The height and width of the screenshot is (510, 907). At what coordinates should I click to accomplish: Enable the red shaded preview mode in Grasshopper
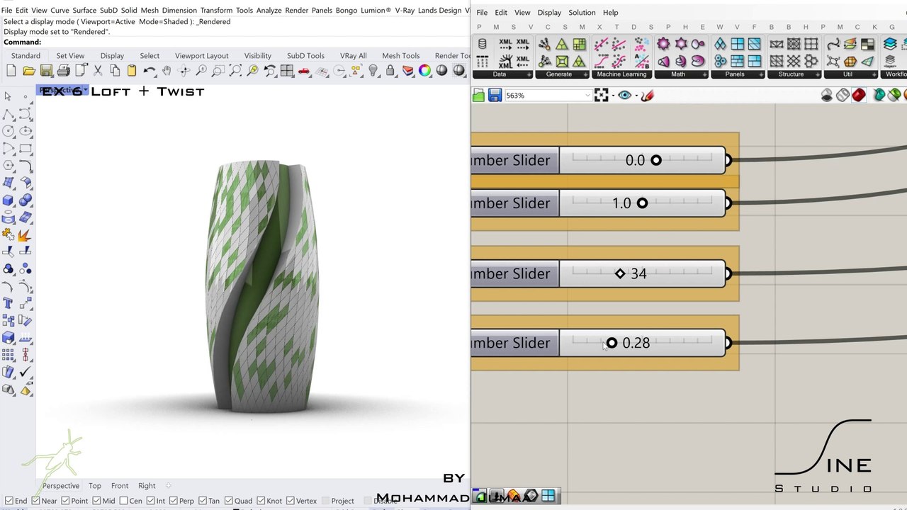[859, 95]
